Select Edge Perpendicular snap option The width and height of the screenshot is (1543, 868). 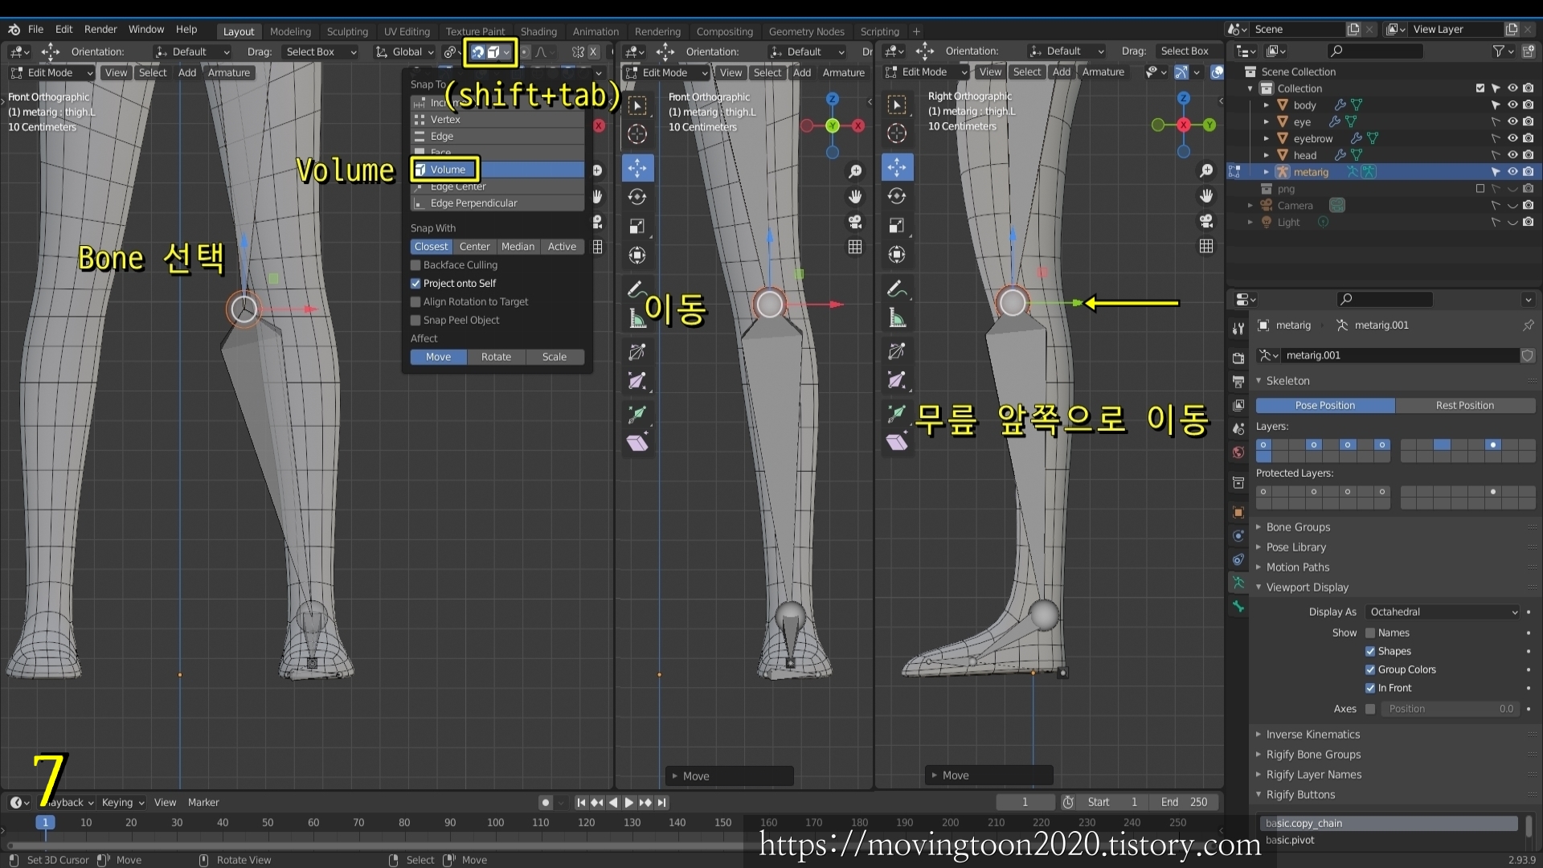click(x=497, y=203)
